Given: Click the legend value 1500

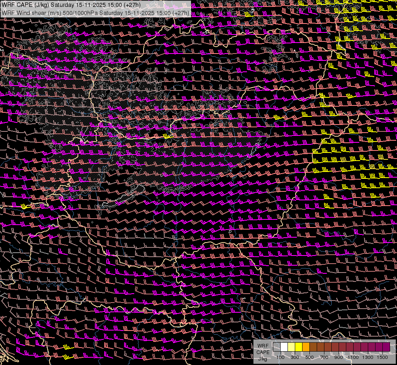Looking at the screenshot, I should pos(382,357).
